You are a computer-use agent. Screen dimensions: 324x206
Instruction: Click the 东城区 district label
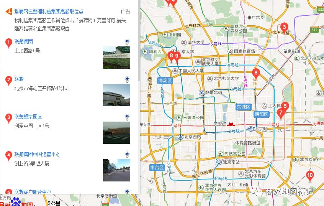243,107
